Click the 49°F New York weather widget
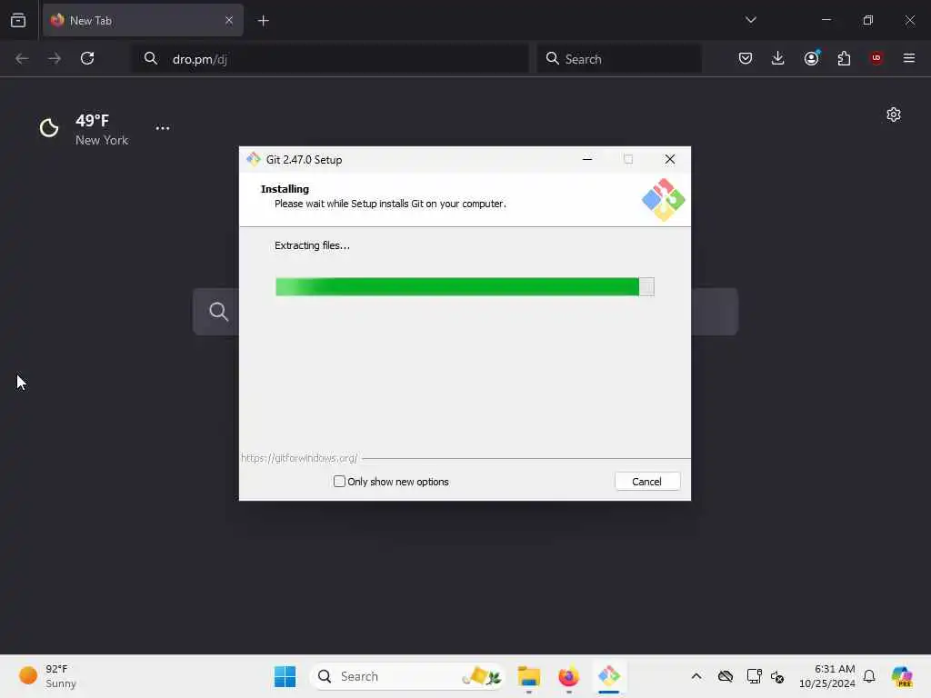The image size is (931, 698). [85, 129]
